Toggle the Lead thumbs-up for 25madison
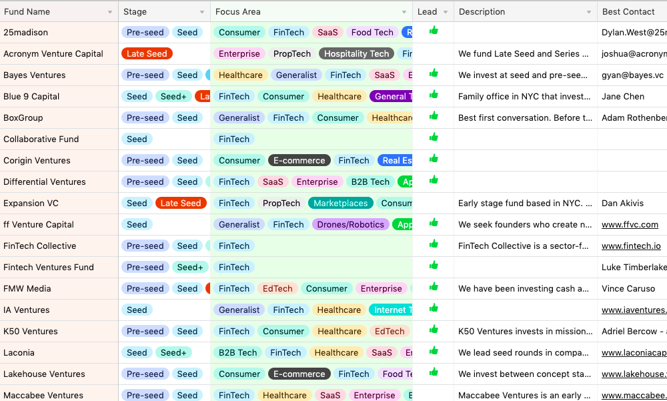667x401 pixels. [x=434, y=30]
